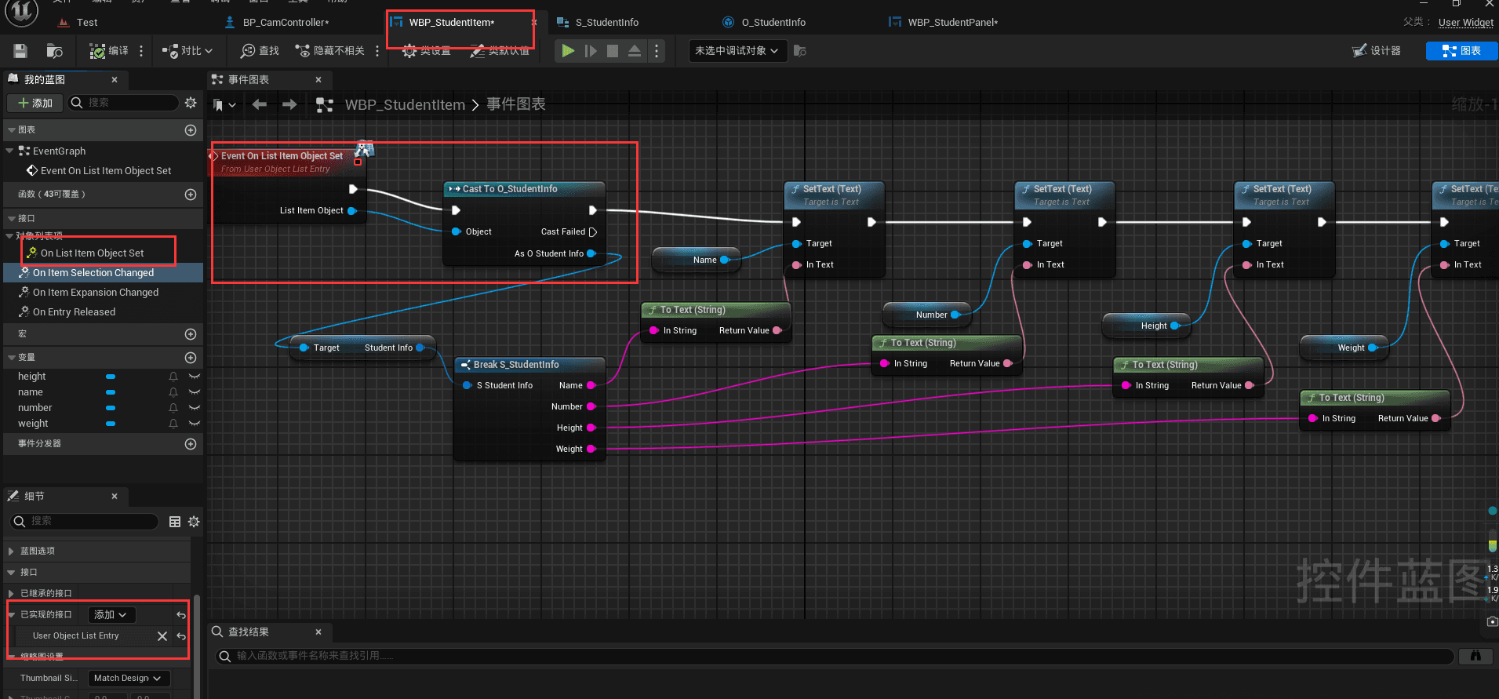Viewport: 1499px width, 699px height.
Task: Select On Item Expansion Changed function
Action: pyautogui.click(x=95, y=293)
